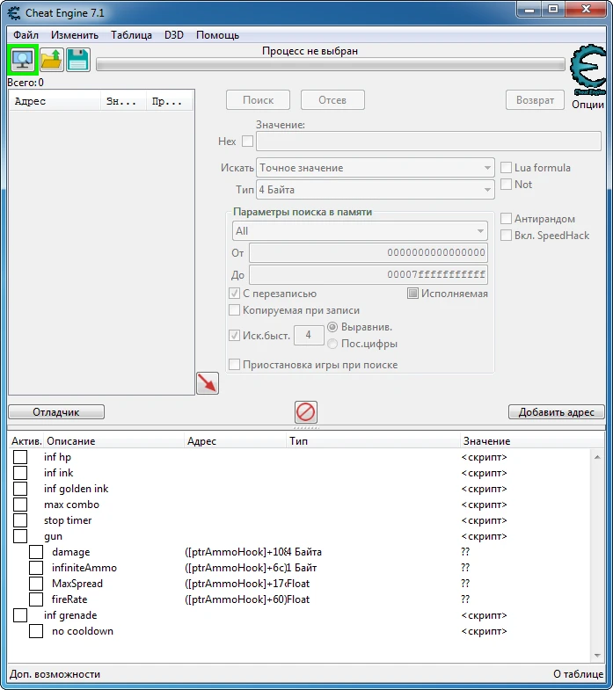Enable Lua formula checkbox

pyautogui.click(x=506, y=168)
